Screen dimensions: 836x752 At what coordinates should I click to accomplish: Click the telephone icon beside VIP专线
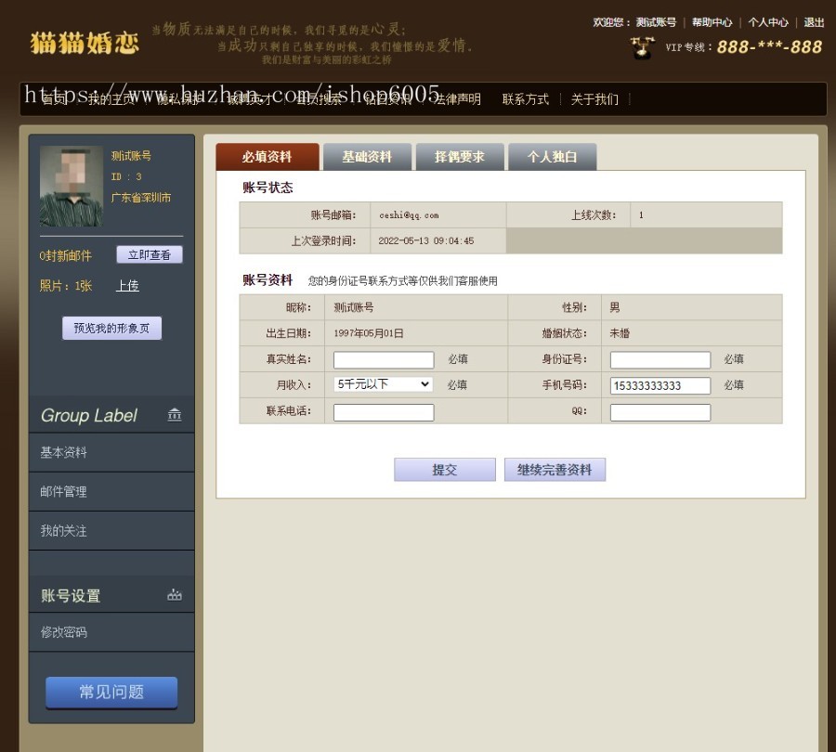(x=642, y=47)
